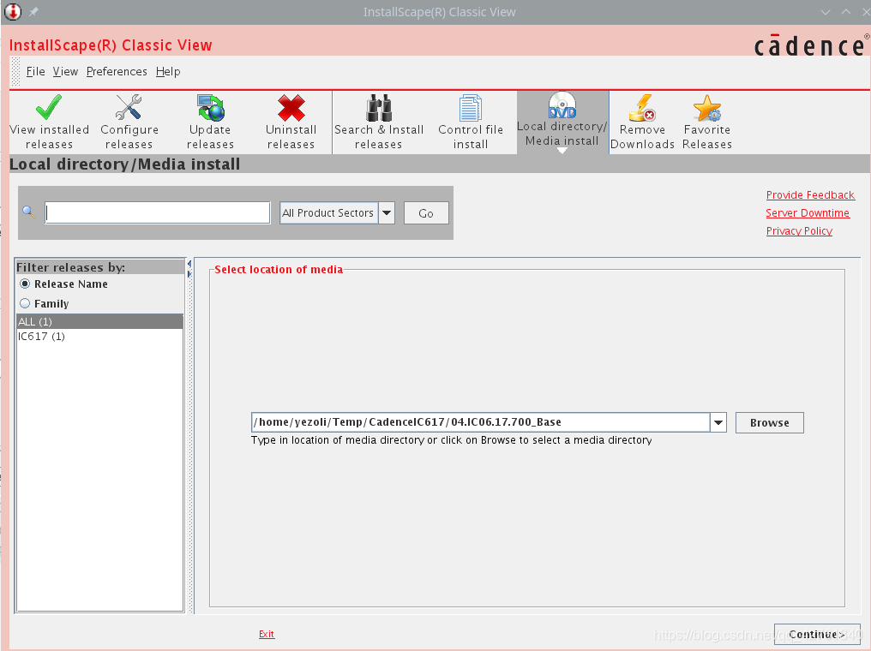Collapse the filter panel with the left splitter arrow
The image size is (871, 651).
(x=189, y=264)
